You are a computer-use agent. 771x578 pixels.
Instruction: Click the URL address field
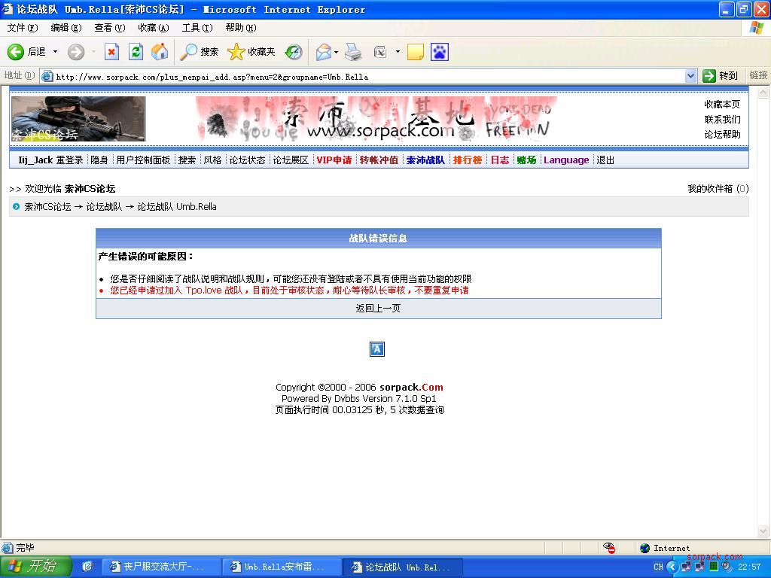[x=361, y=76]
